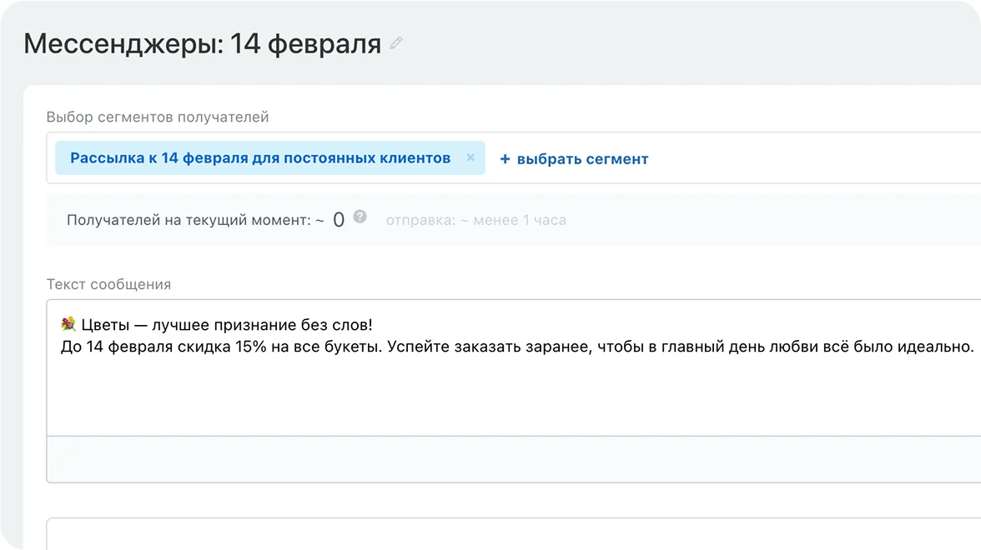Add a segment via выбрать сегмент
Screen dimensions: 981x550
[574, 158]
